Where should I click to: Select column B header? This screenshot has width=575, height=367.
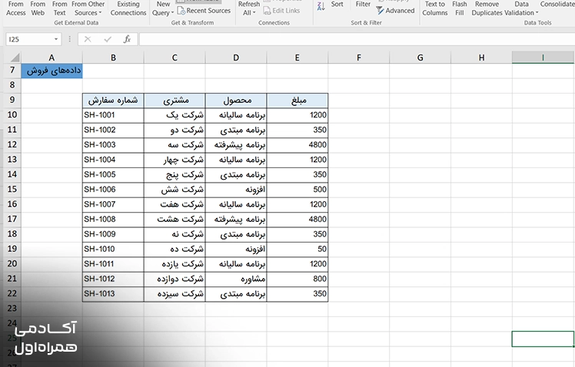[113, 58]
